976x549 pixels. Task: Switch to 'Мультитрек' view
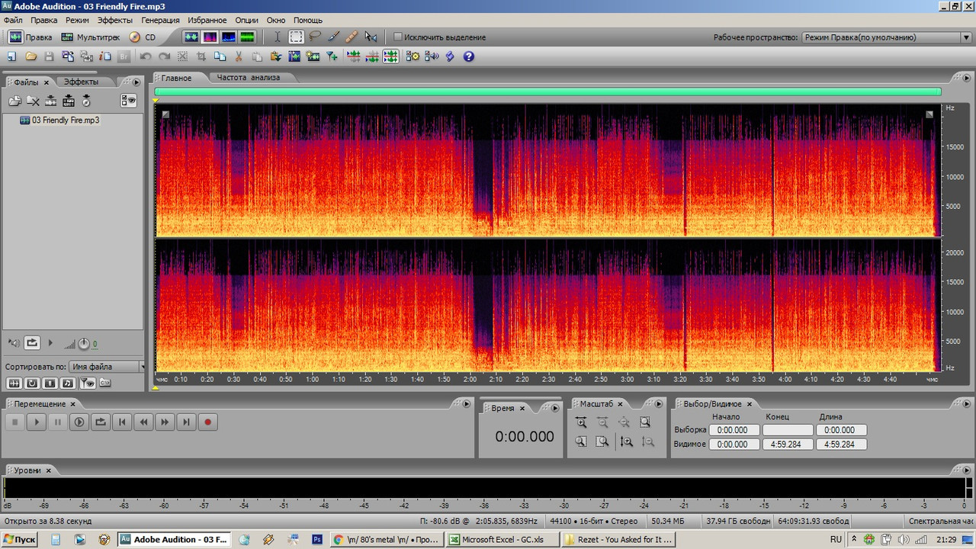(x=91, y=37)
